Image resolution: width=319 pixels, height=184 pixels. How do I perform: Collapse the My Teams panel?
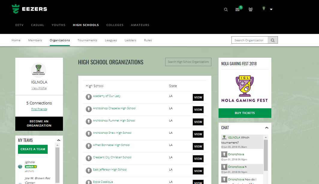point(59,140)
